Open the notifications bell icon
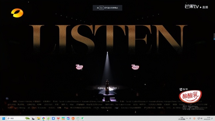The width and height of the screenshot is (215, 121). pos(212,118)
